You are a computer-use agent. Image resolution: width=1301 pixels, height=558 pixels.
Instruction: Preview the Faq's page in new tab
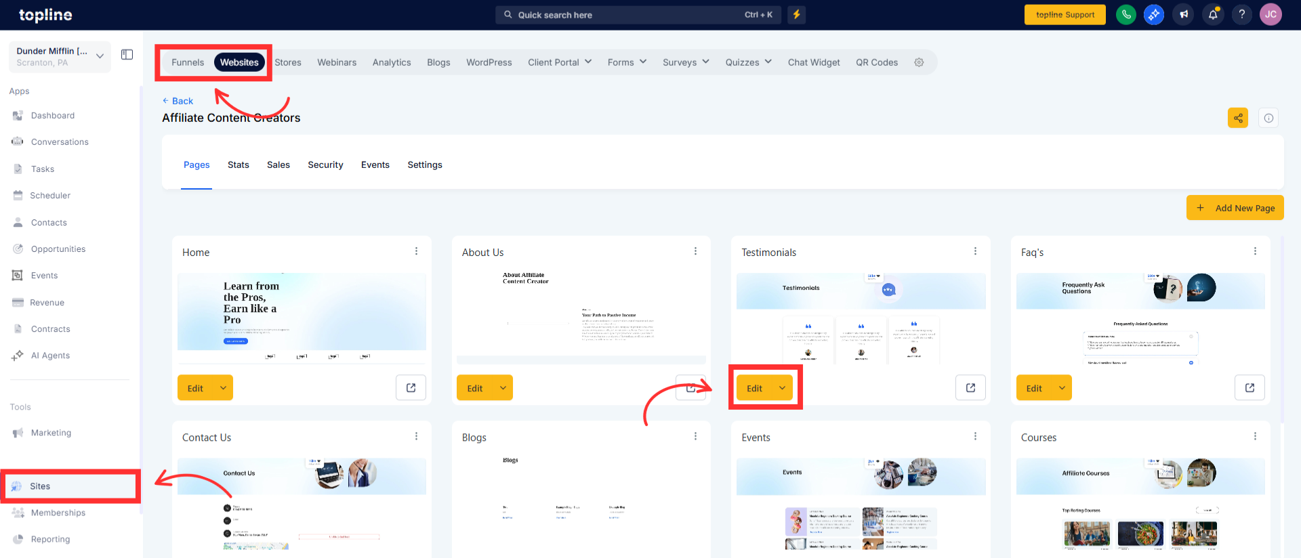pyautogui.click(x=1250, y=388)
